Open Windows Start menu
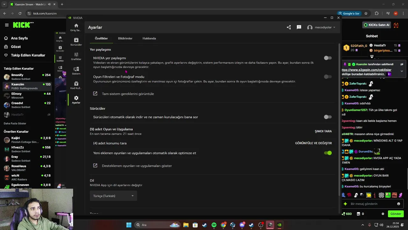 129,225
